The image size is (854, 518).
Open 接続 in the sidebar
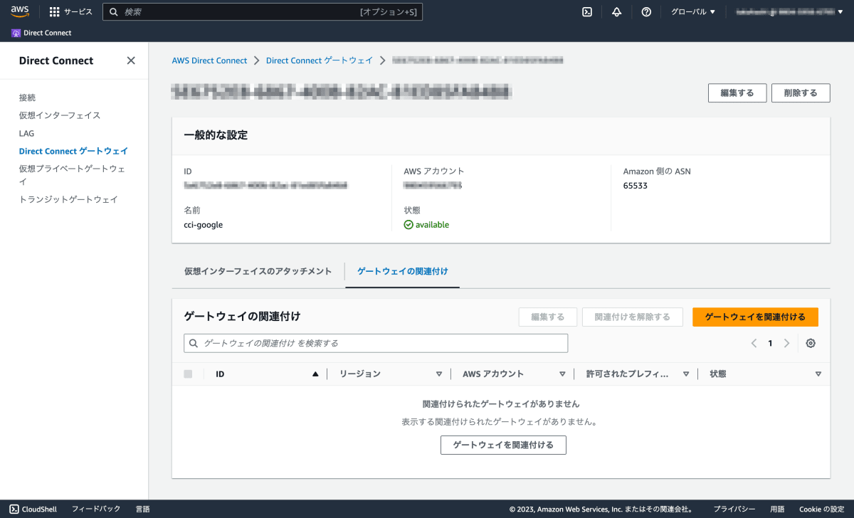[27, 97]
